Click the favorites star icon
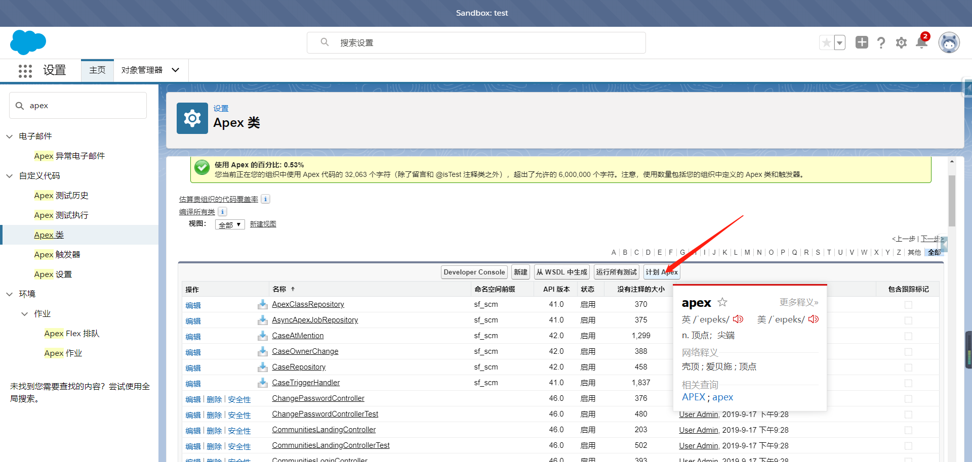The image size is (972, 462). (x=826, y=42)
